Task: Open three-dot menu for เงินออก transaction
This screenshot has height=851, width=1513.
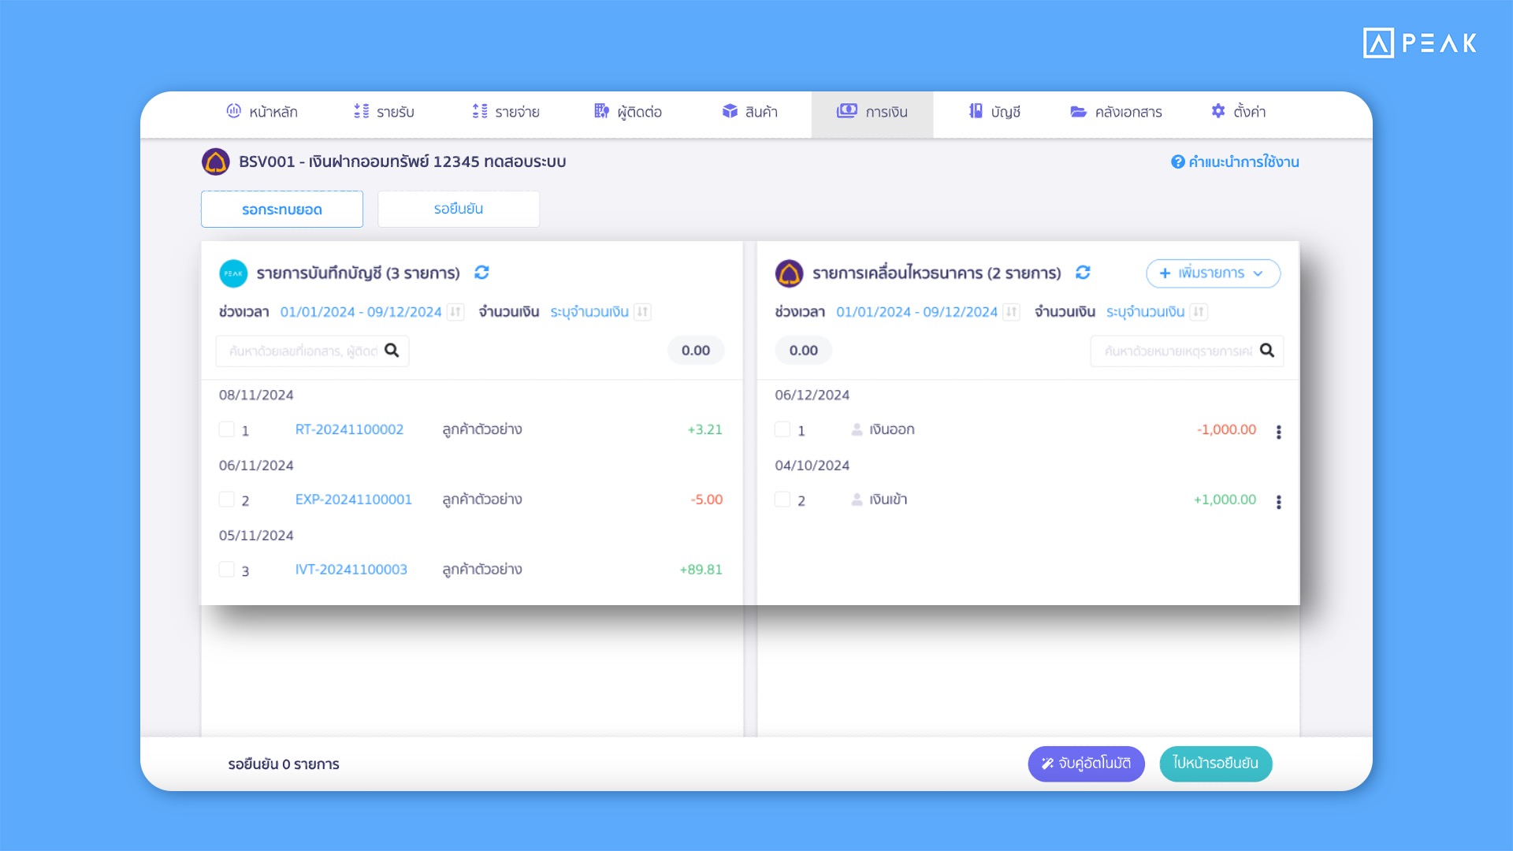Action: pyautogui.click(x=1278, y=432)
